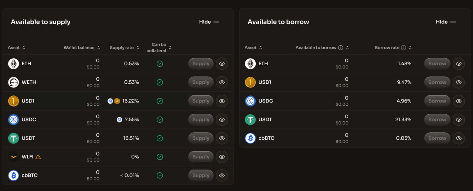Screen dimensions: 473x191
Task: Toggle eye icon in USDT supply row
Action: (x=222, y=138)
